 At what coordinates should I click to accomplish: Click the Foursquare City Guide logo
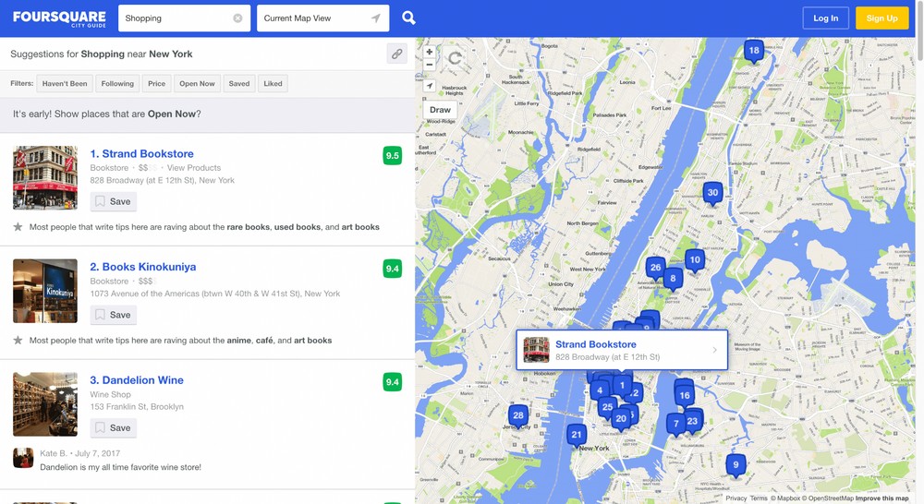tap(59, 18)
